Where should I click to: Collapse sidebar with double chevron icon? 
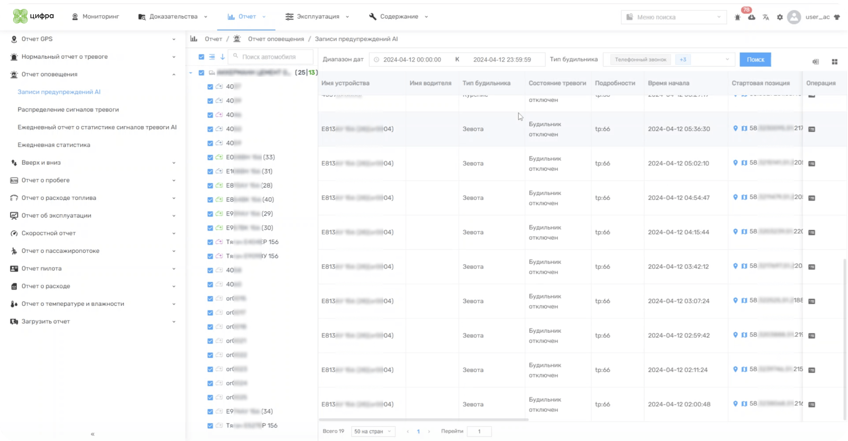[93, 434]
